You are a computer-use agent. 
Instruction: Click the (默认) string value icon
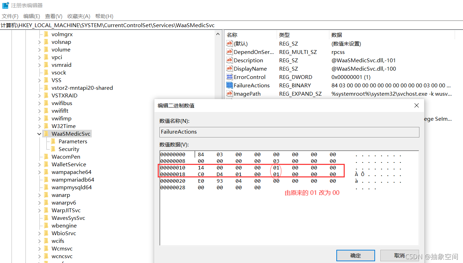229,43
